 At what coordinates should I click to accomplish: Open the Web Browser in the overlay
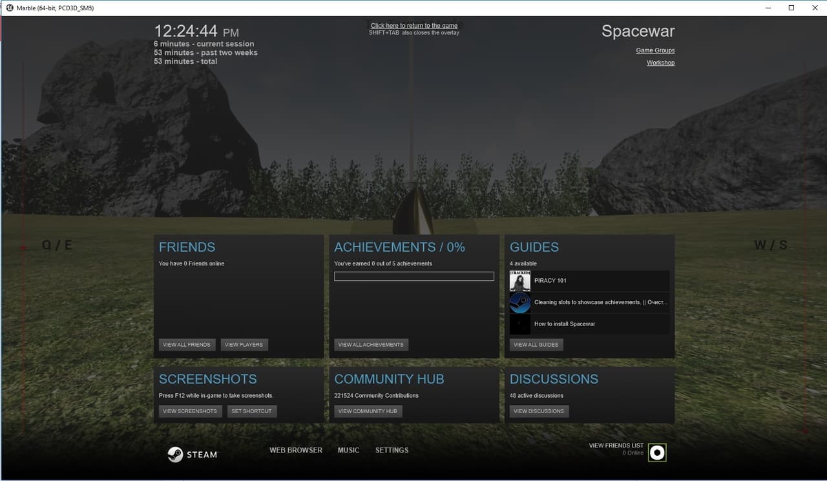coord(296,450)
